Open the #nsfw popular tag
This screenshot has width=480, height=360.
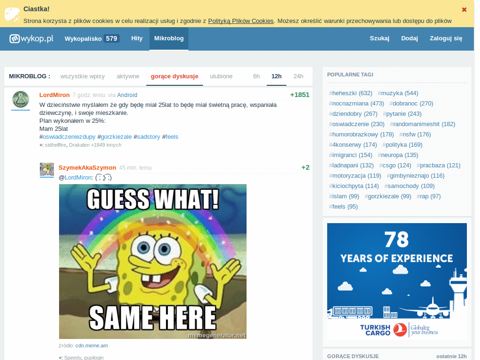coord(415,135)
